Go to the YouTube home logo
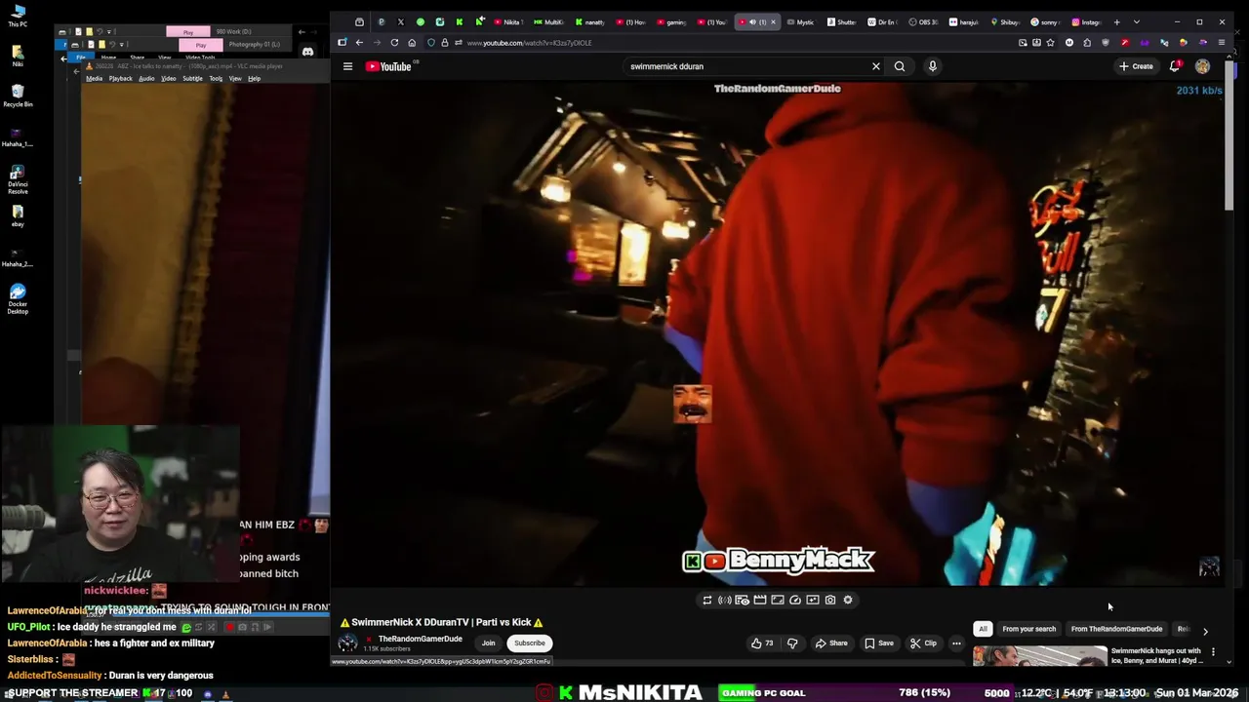 pos(388,66)
